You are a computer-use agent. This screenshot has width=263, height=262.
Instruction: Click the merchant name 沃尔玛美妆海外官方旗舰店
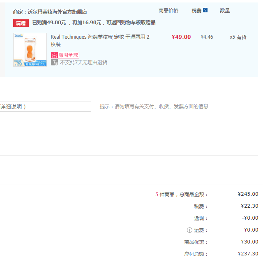point(57,12)
